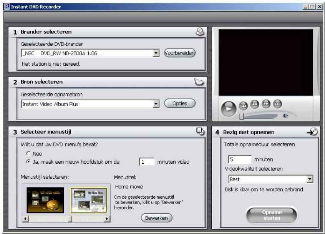Image resolution: width=325 pixels, height=234 pixels.
Task: Click the Instant Video Album Plus combo box
Action: (90, 104)
